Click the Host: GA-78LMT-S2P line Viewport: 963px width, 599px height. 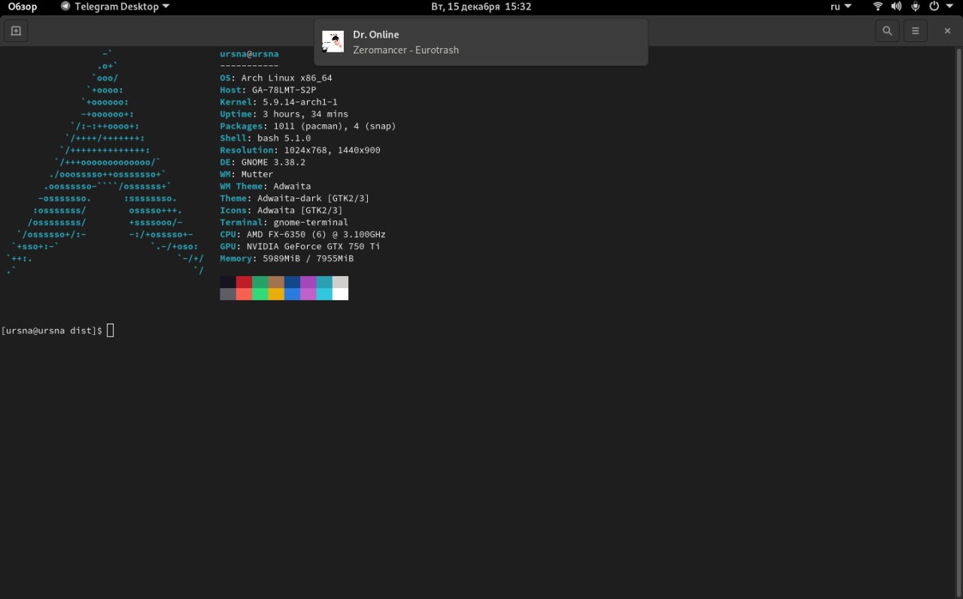click(268, 90)
